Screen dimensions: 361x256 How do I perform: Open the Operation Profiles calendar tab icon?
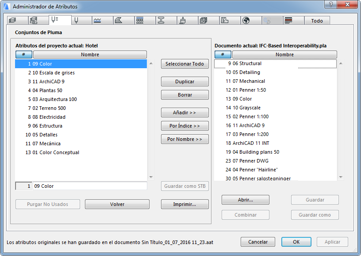(x=293, y=20)
